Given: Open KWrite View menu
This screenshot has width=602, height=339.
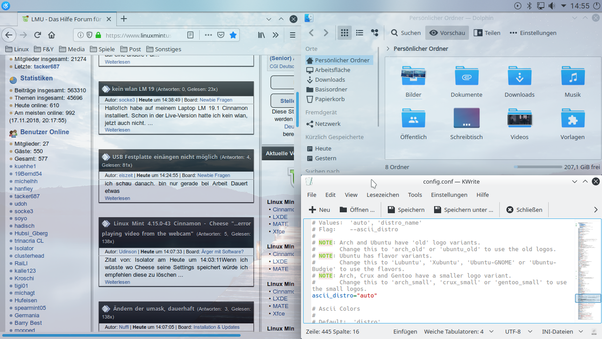Looking at the screenshot, I should [351, 195].
